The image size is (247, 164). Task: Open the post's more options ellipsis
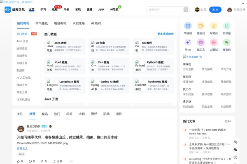tap(72, 161)
